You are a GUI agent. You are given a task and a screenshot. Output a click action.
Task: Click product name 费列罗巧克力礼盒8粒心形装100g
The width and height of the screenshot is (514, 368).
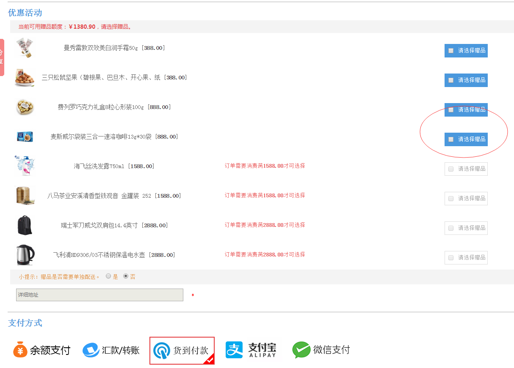pyautogui.click(x=101, y=107)
